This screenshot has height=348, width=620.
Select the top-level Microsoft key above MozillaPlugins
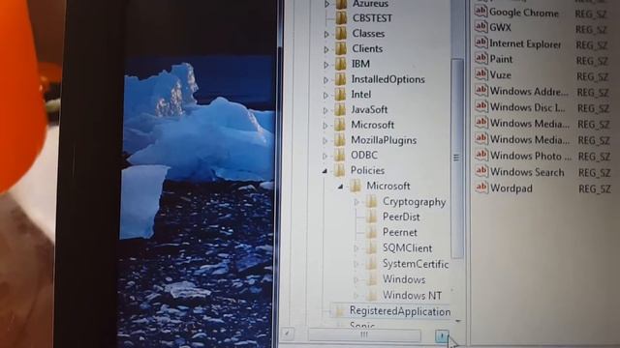[x=372, y=125]
